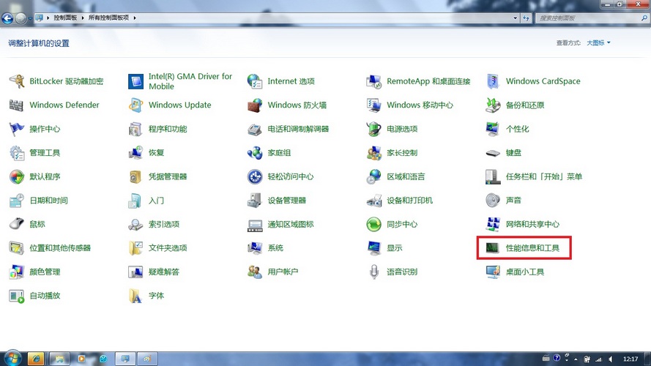Image resolution: width=651 pixels, height=366 pixels.
Task: Launch Internet Explorer from the taskbar
Action: [36, 359]
